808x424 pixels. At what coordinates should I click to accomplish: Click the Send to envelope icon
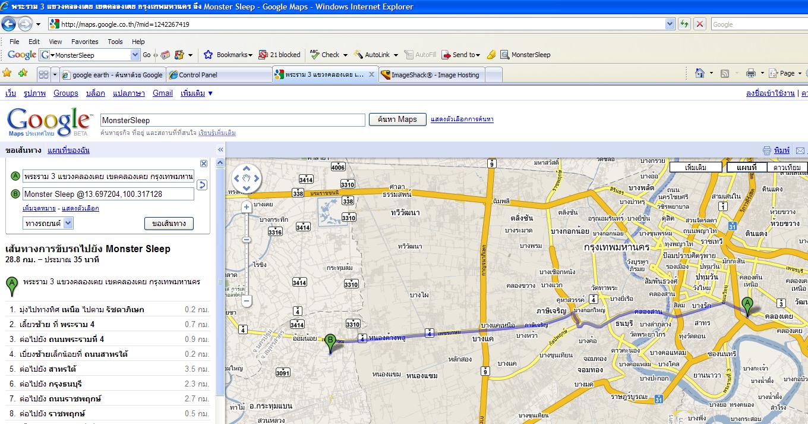(x=446, y=55)
